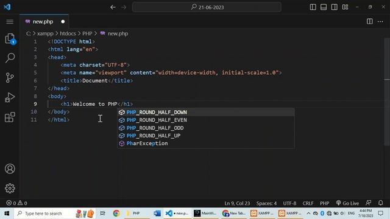This screenshot has height=219, width=390.
Task: Show hidden tray icons chevron
Action: [308, 214]
